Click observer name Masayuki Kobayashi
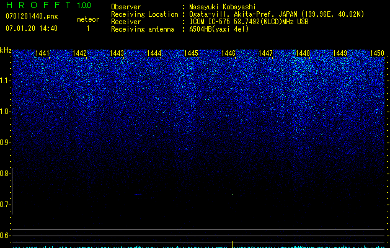 pos(223,7)
